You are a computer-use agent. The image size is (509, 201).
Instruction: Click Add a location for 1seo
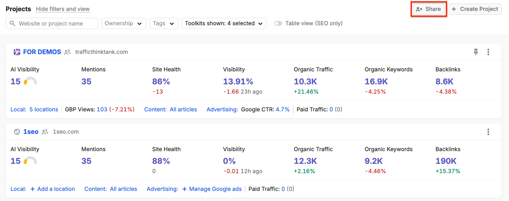pos(53,189)
